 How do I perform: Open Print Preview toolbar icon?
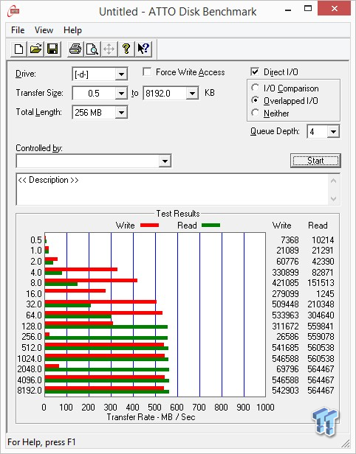(92, 49)
